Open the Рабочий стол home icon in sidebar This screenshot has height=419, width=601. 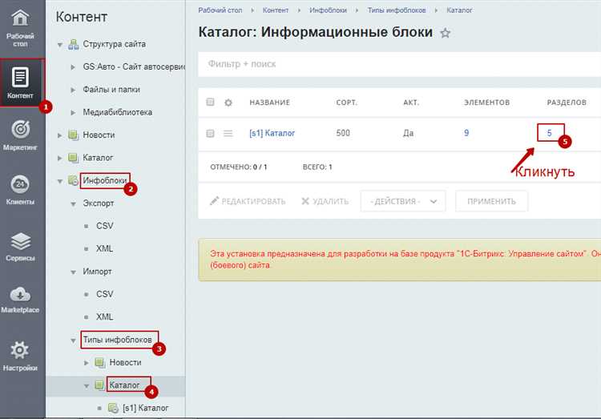[x=20, y=18]
